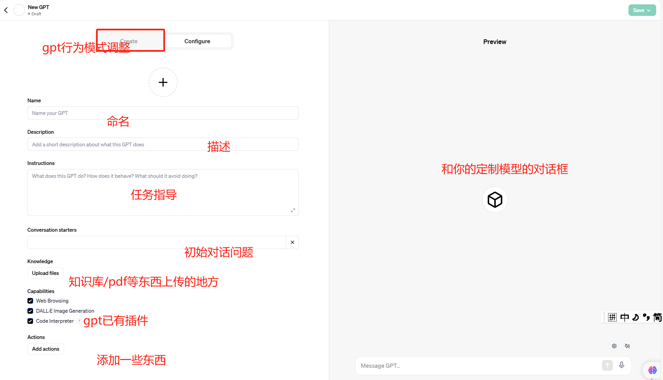
Task: Send the message with the up arrow button
Action: point(607,365)
